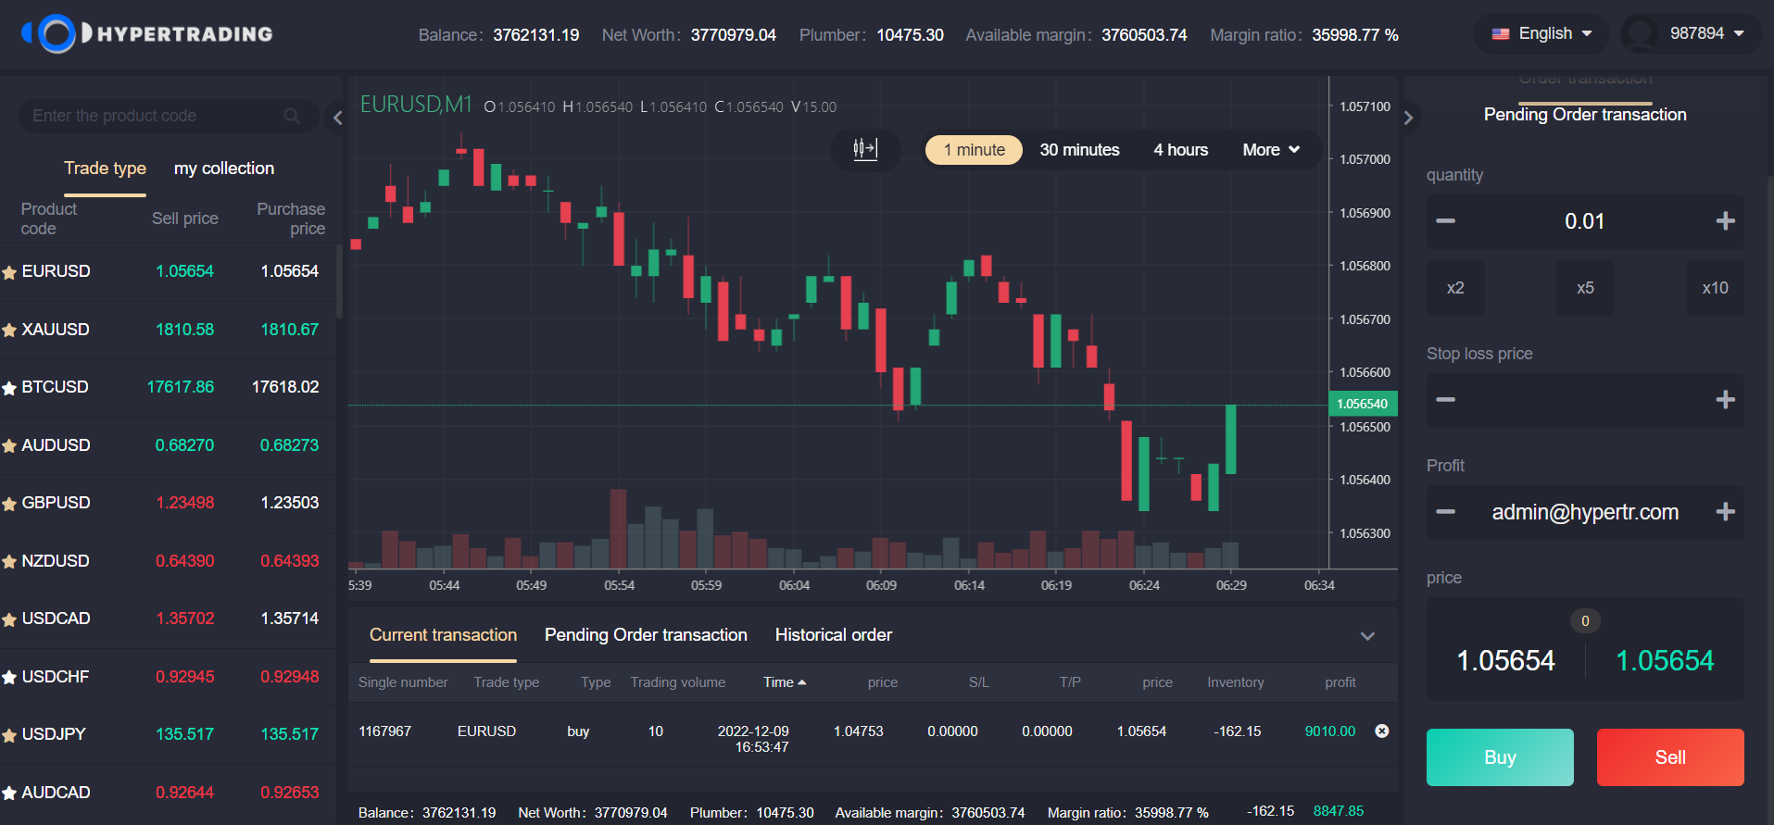Multiply quantity by x10
This screenshot has width=1774, height=825.
[x=1715, y=288]
